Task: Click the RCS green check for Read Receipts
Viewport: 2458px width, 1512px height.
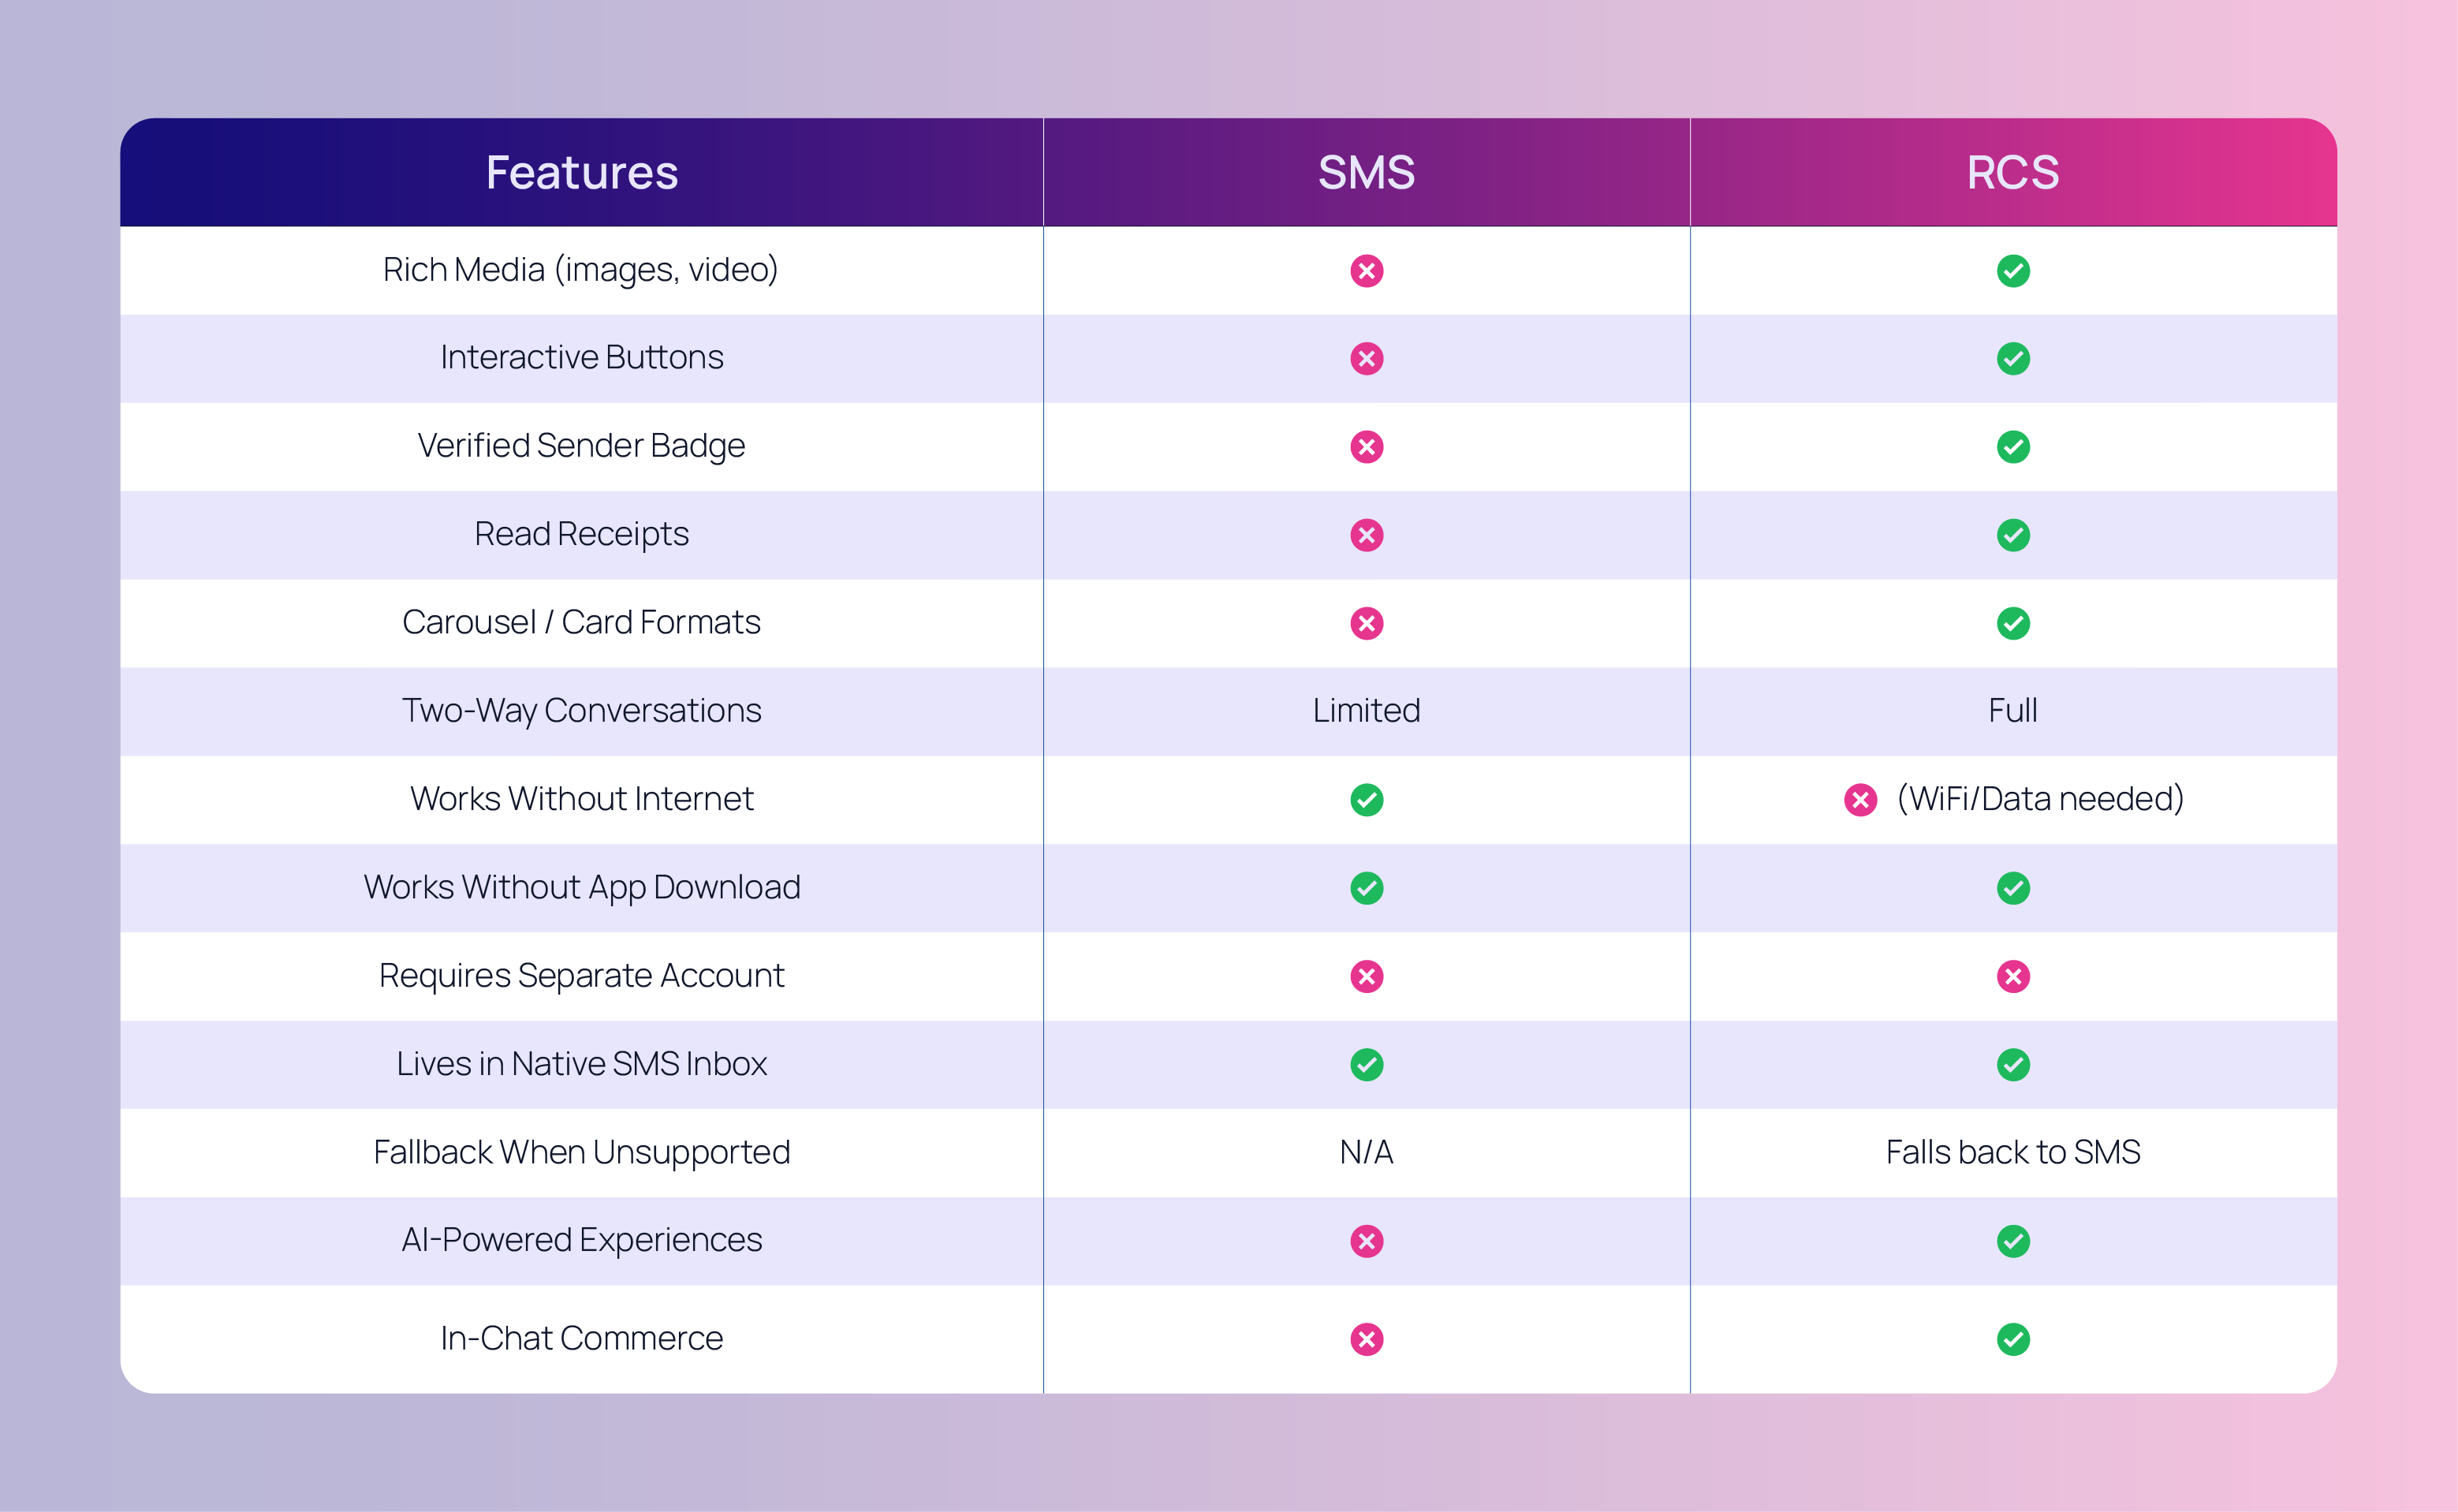Action: 2012,535
